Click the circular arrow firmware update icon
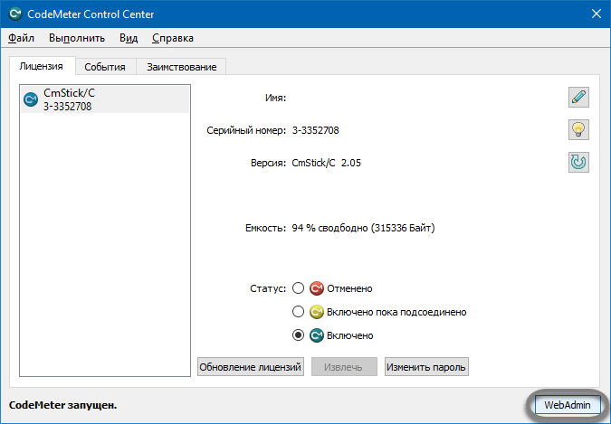This screenshot has height=424, width=611. pyautogui.click(x=578, y=162)
